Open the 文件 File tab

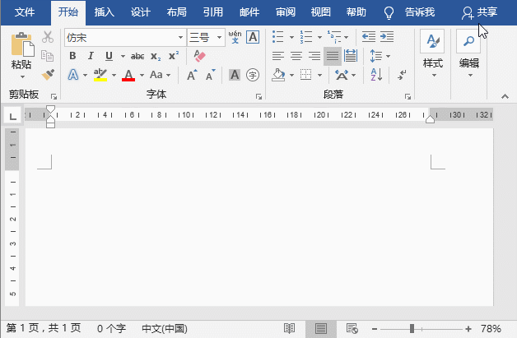[25, 12]
